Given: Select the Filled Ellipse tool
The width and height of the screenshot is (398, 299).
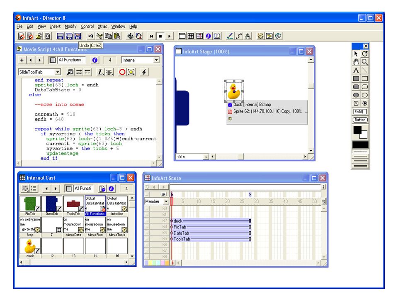Looking at the screenshot, I should (x=356, y=95).
